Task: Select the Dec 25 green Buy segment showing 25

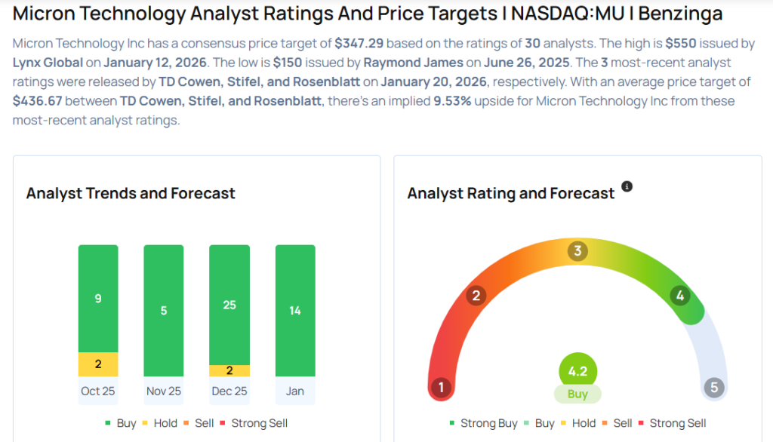Action: [x=229, y=305]
